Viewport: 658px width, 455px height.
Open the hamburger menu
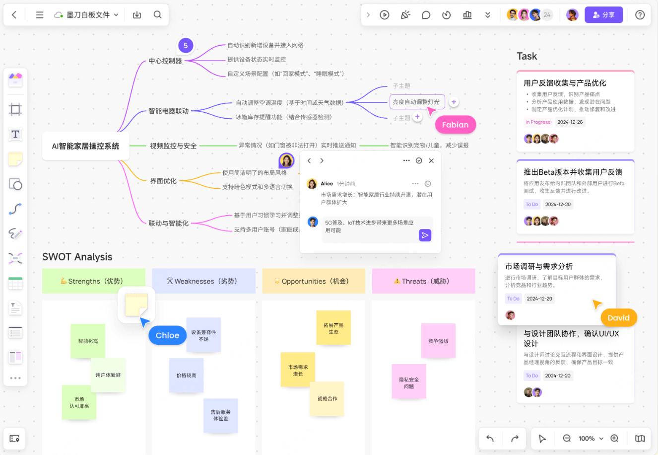39,14
